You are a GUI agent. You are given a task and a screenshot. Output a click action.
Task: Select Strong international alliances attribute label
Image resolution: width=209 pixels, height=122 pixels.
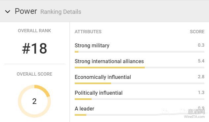[x=109, y=61]
